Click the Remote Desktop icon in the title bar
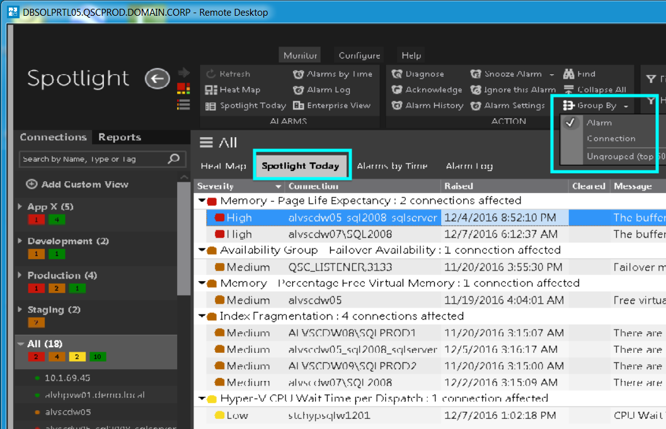Screen dimensions: 666x429 [x=13, y=13]
